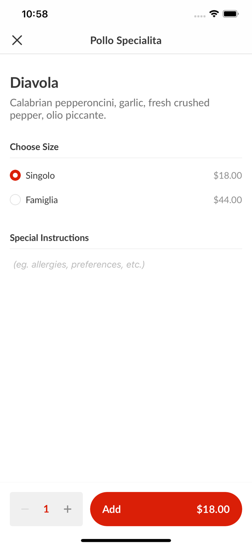Tap the Pollo Specialita header title
252x547 pixels.
[126, 40]
